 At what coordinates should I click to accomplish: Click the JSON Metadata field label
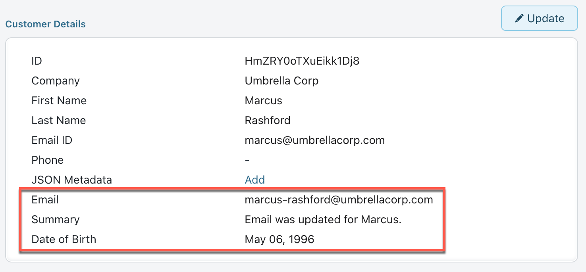click(x=72, y=180)
